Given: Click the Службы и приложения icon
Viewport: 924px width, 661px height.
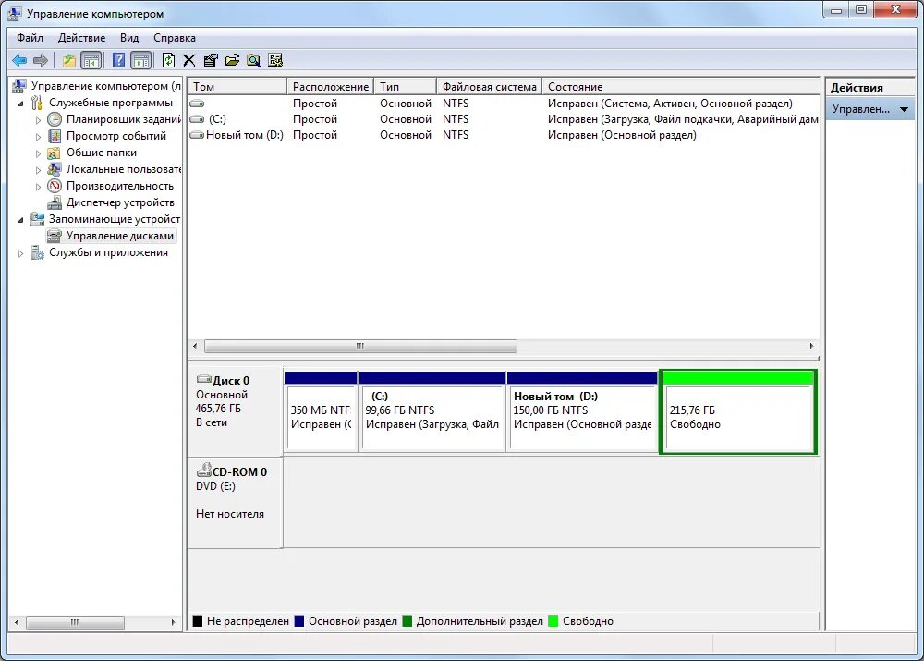Looking at the screenshot, I should [x=37, y=252].
